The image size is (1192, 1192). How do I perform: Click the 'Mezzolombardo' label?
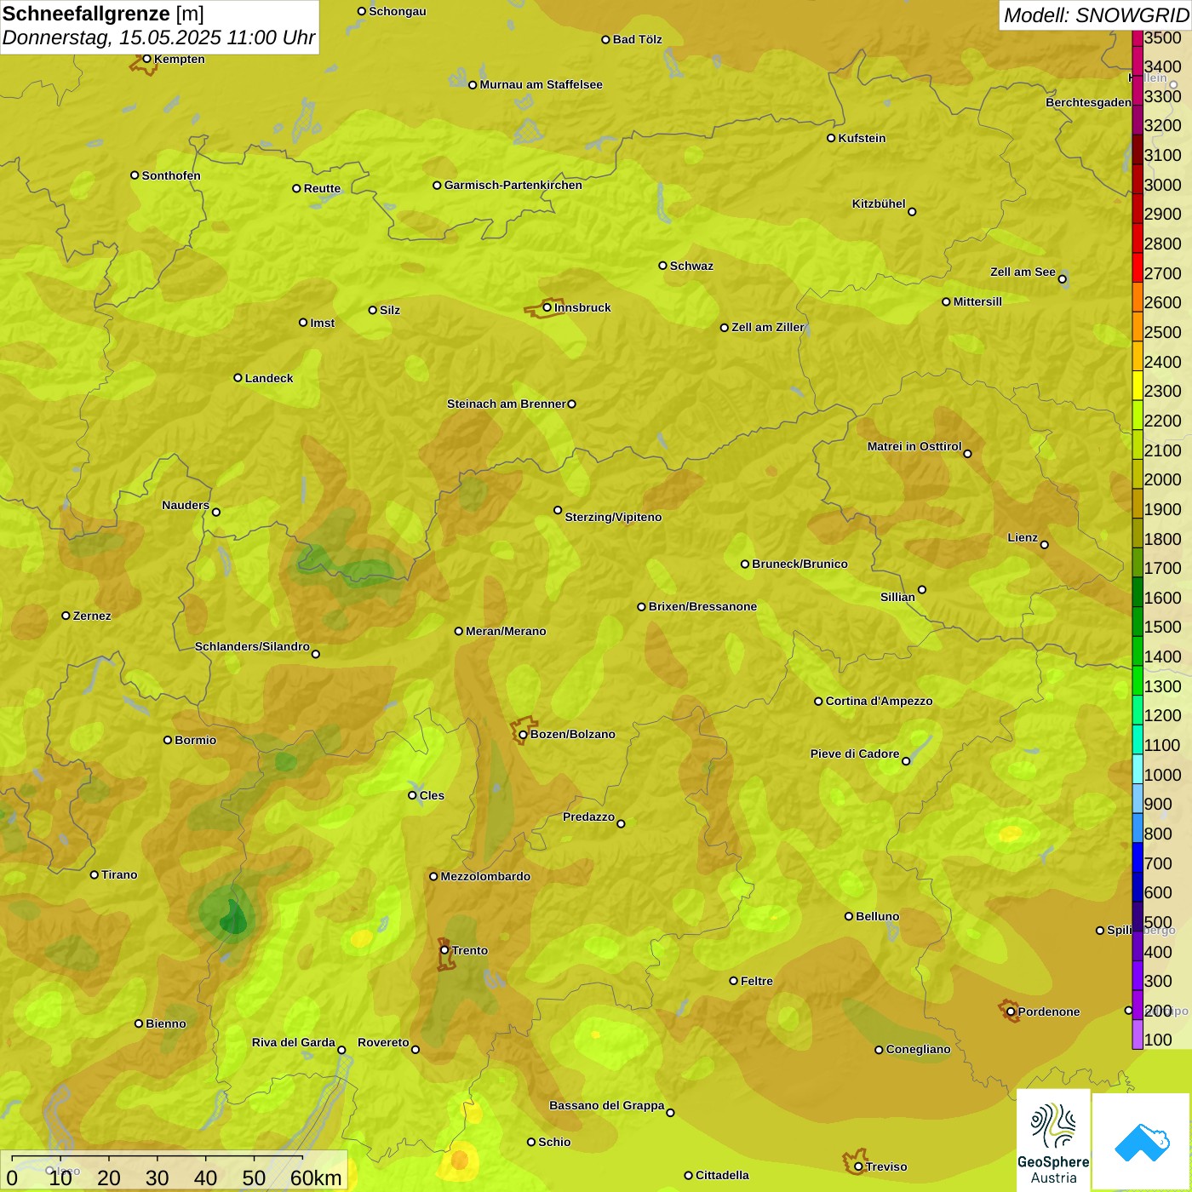coord(485,876)
